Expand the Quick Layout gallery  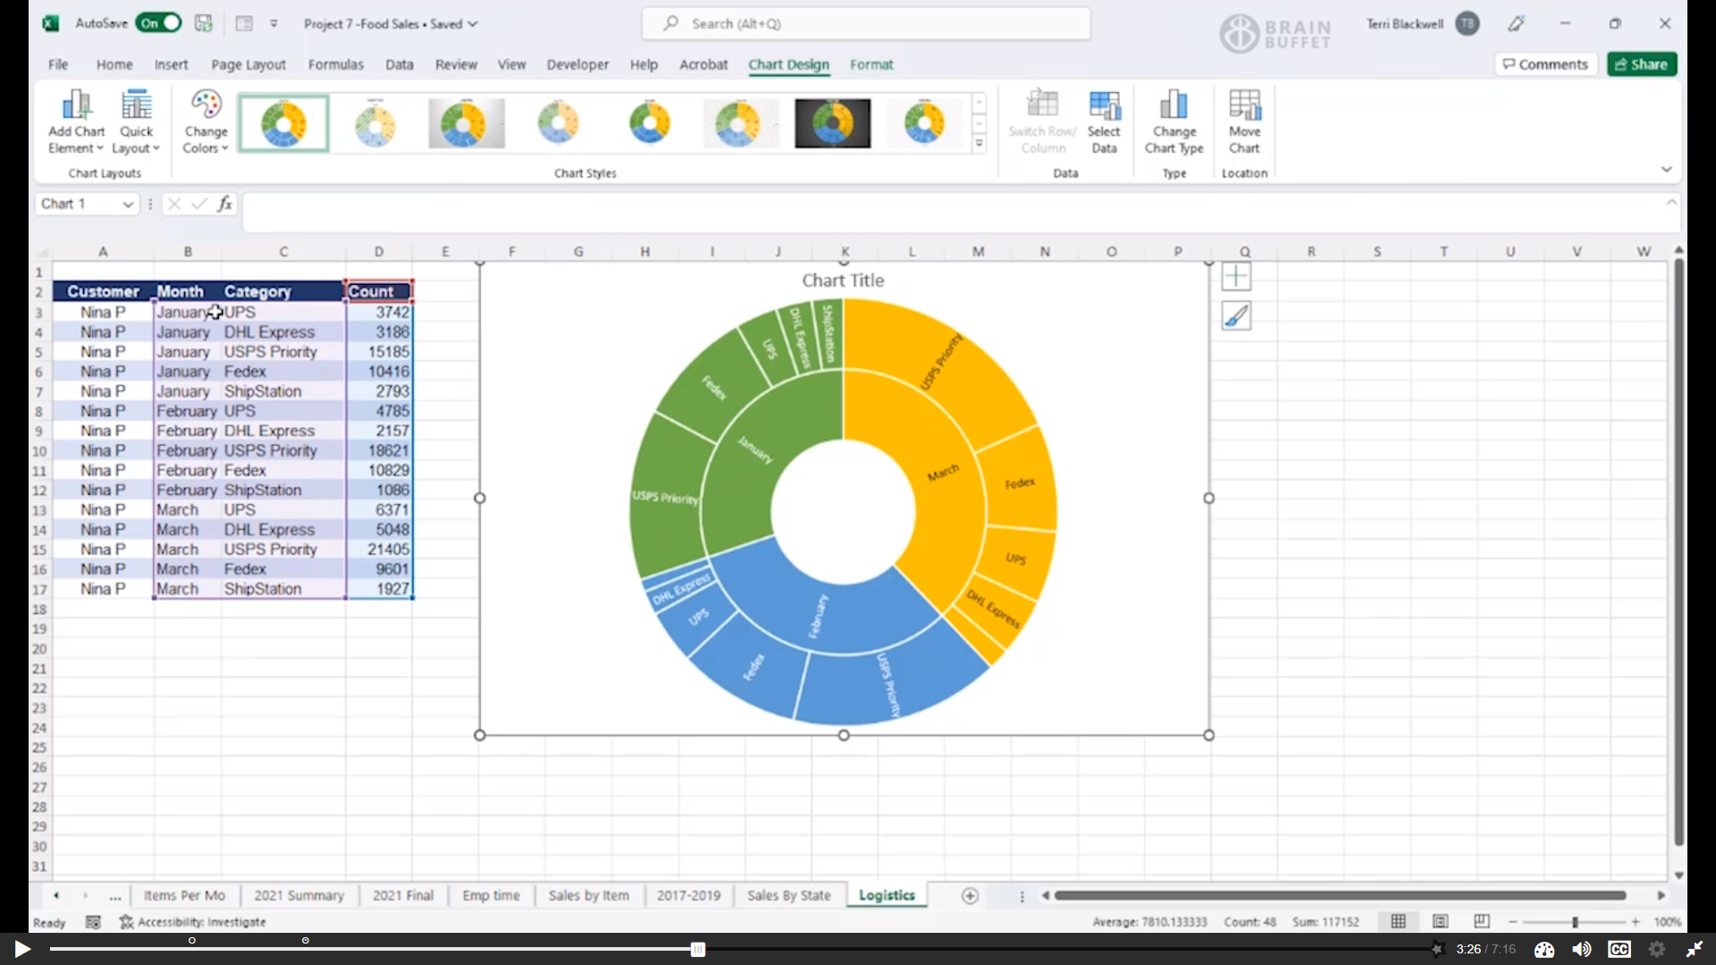pyautogui.click(x=136, y=122)
